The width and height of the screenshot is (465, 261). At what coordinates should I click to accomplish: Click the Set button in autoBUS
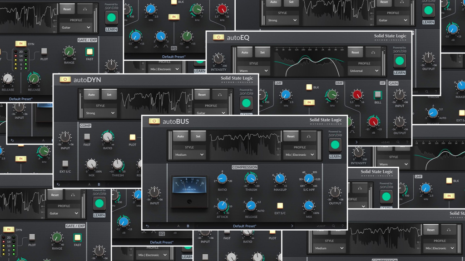click(198, 136)
